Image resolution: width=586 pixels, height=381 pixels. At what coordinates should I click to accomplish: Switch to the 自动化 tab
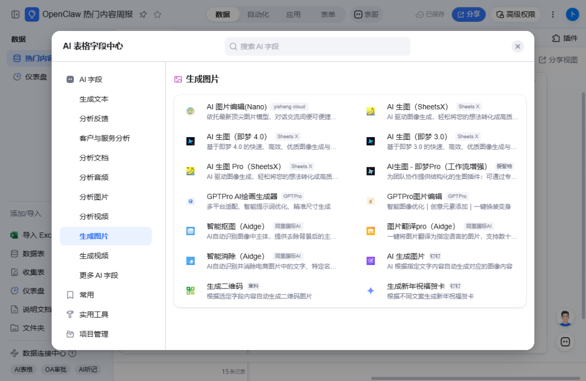(258, 15)
